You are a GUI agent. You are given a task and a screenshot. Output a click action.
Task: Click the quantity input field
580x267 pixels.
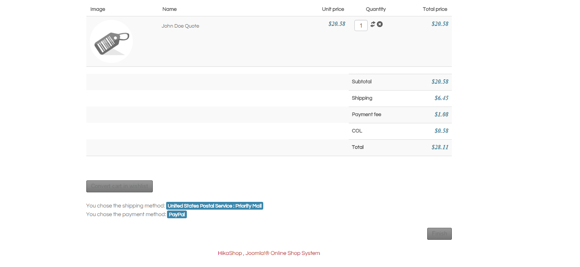[361, 25]
